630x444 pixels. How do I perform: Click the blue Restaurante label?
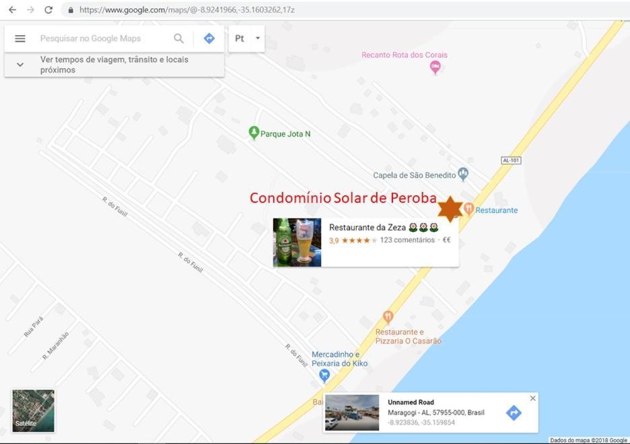[497, 210]
